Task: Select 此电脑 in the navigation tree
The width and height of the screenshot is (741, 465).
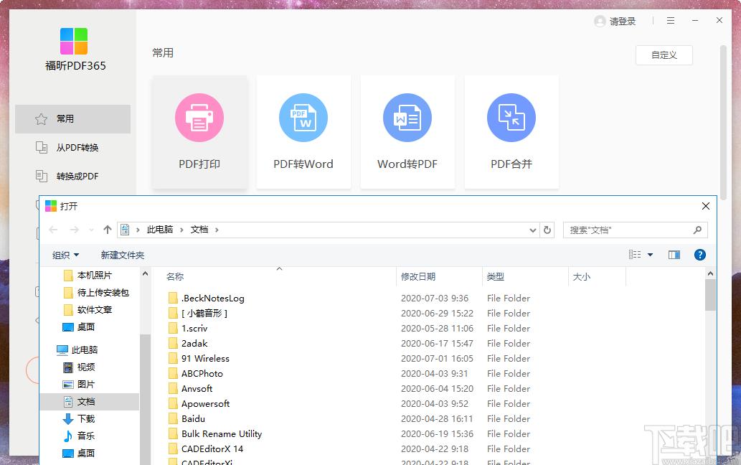Action: click(x=85, y=349)
